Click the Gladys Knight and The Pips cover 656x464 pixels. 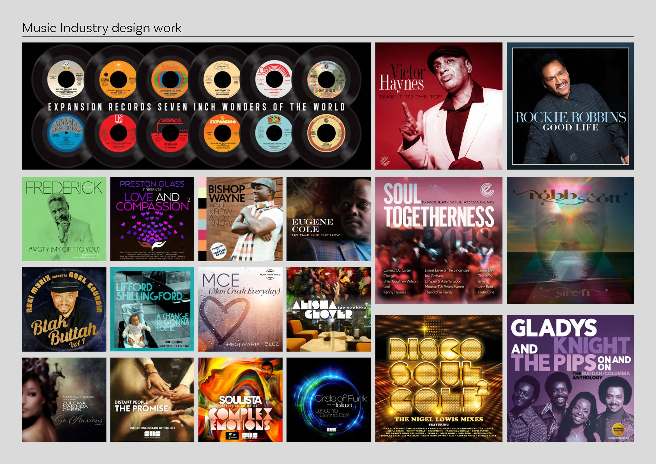pos(570,378)
